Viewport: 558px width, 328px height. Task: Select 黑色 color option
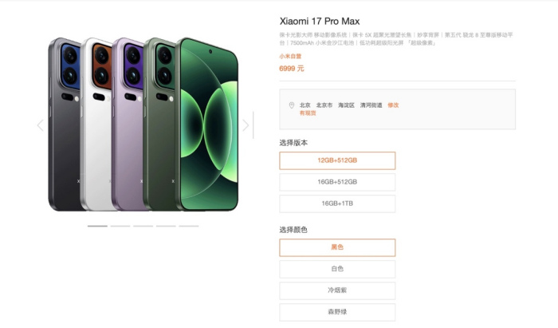pos(337,247)
